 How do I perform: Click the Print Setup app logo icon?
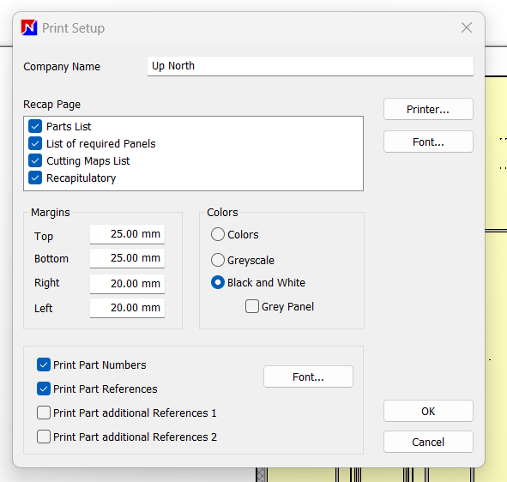[29, 27]
